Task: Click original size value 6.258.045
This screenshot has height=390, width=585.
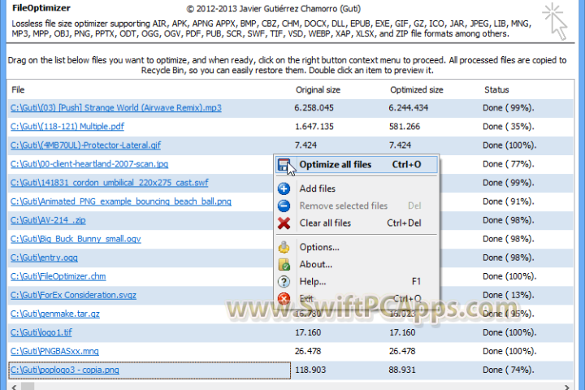Action: point(314,108)
